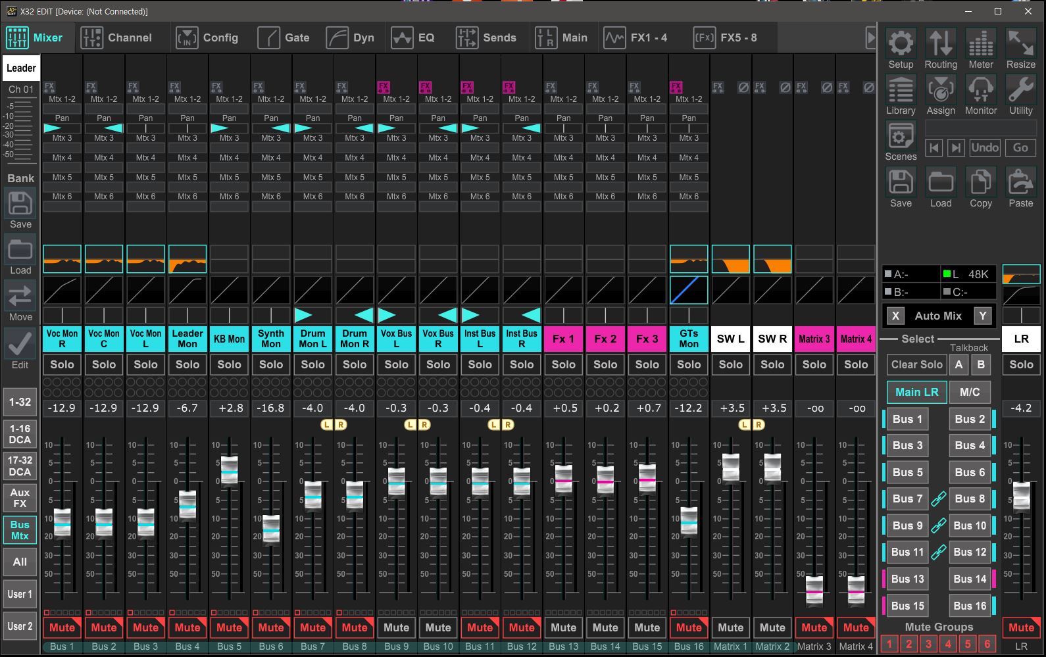Open the EQ tab
Screen dimensions: 1046x657
413,38
